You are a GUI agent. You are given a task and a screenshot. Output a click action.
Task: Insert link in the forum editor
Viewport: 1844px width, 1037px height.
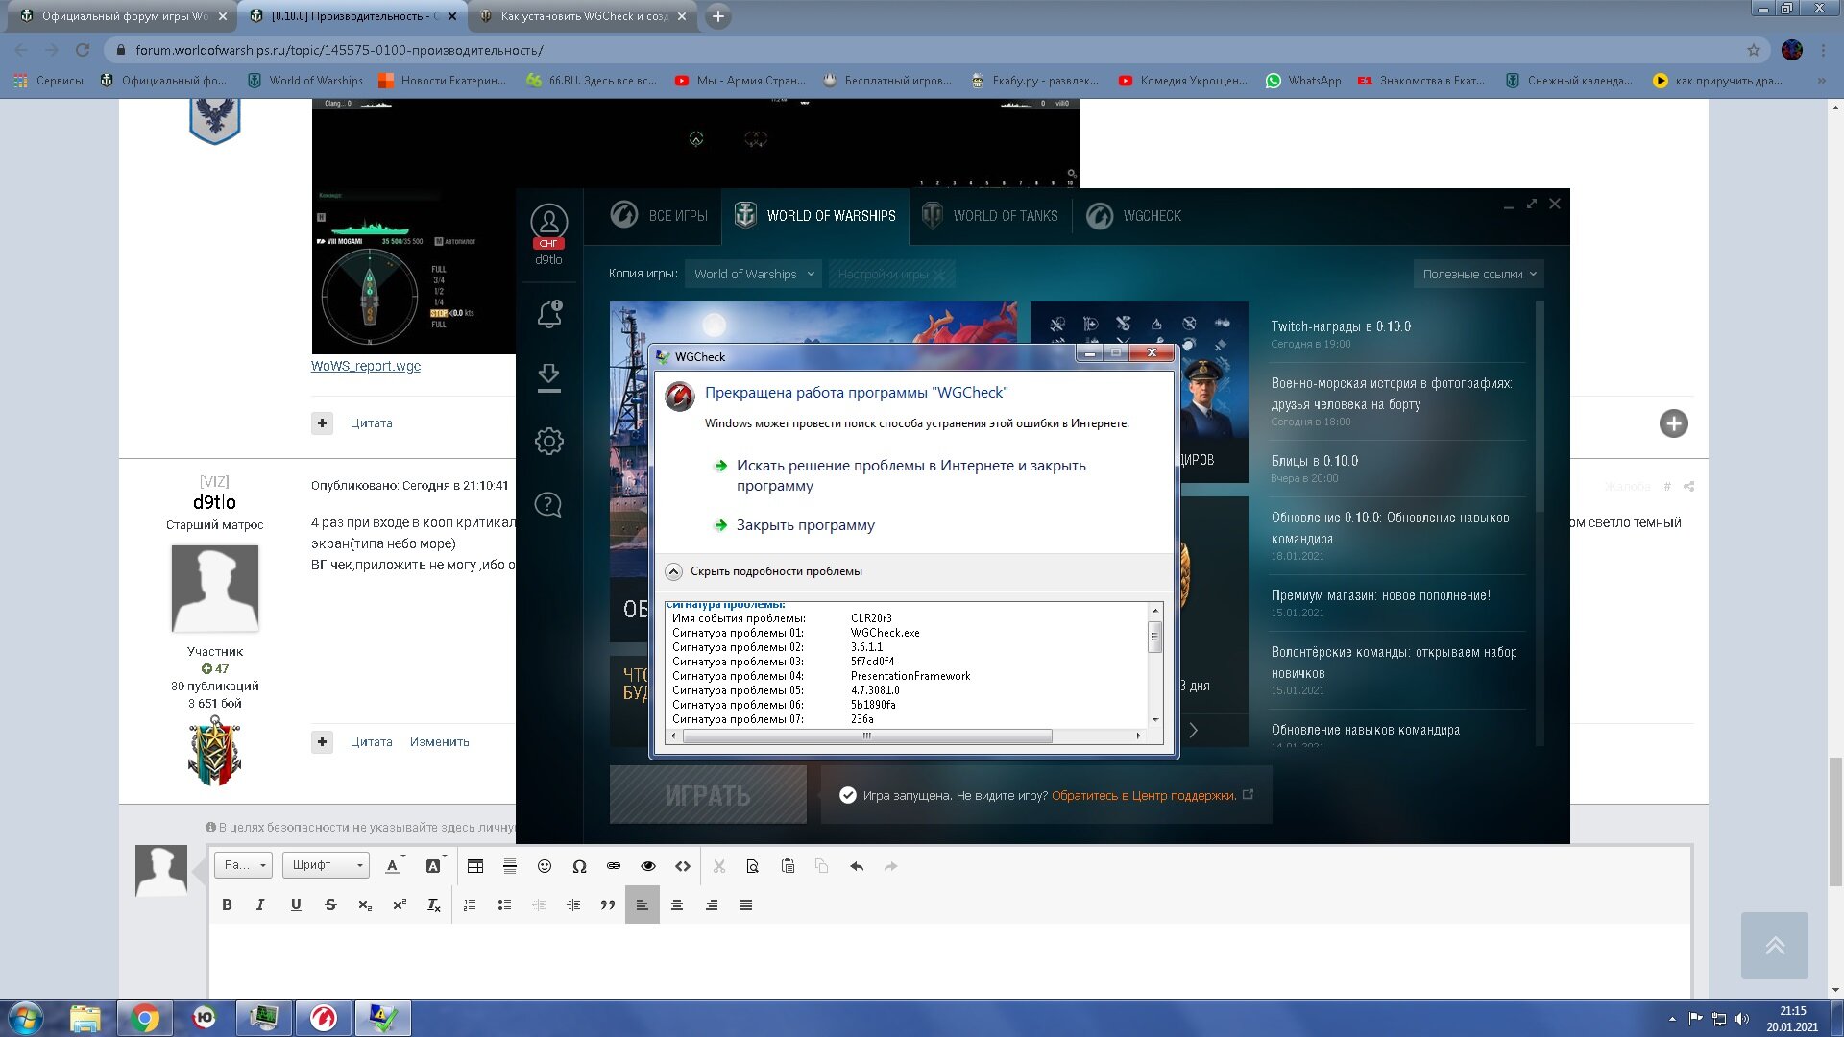coord(614,866)
